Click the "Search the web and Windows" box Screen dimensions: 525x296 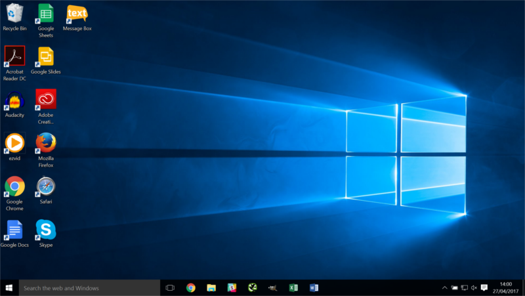click(x=90, y=287)
